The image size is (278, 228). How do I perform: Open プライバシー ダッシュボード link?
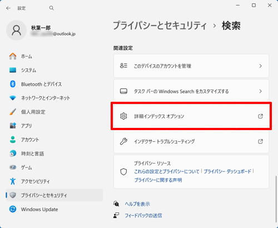tap(227, 171)
